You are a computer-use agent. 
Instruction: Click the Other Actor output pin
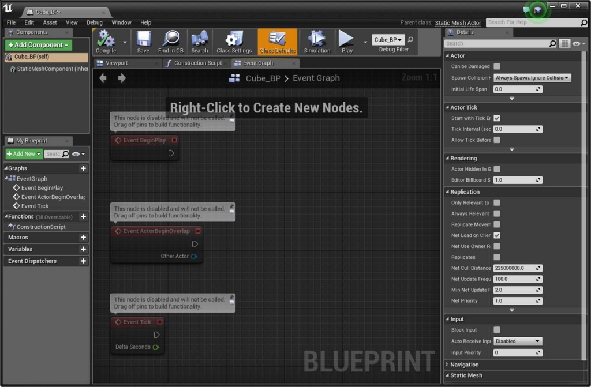(194, 256)
